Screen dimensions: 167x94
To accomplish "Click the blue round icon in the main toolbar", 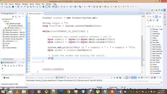I will tap(18, 7).
